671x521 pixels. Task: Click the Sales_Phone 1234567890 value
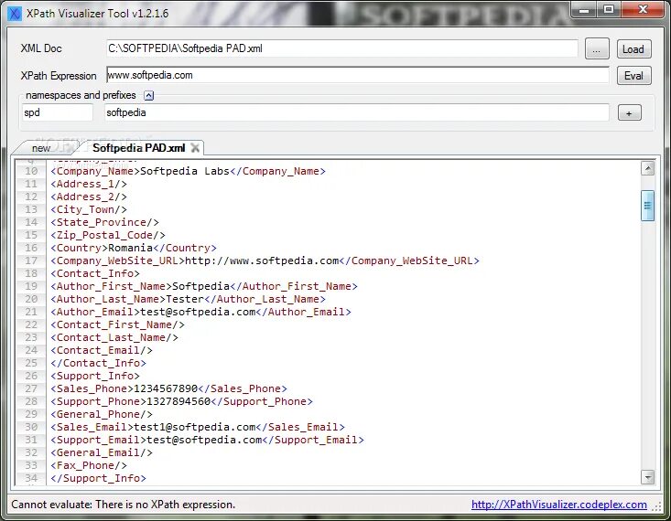pos(166,389)
